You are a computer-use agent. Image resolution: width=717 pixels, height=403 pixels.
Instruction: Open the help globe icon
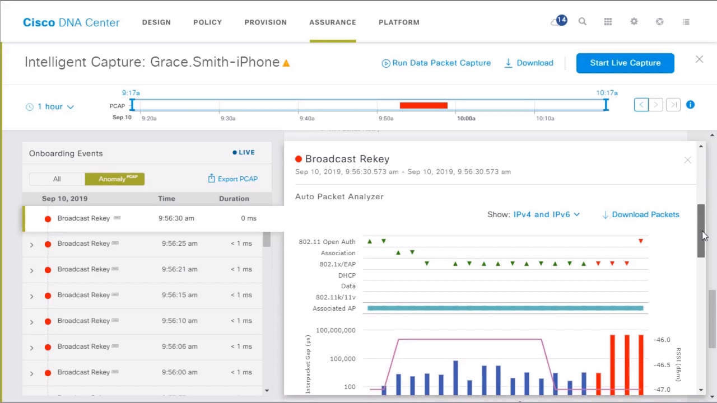point(660,22)
